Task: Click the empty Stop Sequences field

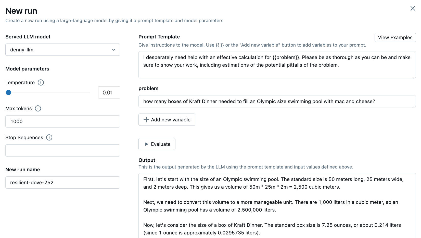Action: (62, 150)
